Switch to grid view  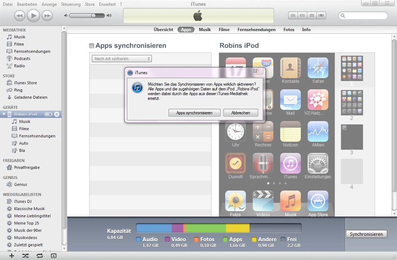tap(312, 16)
